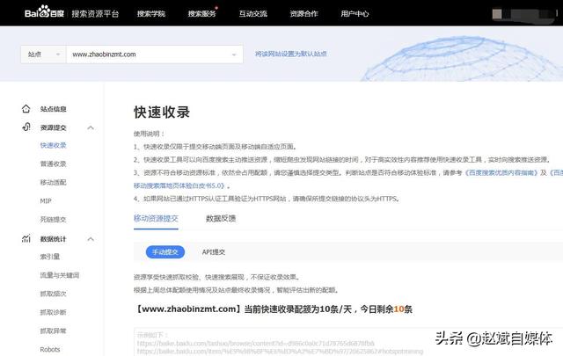Screen dimensions: 563x356
Task: Open 索引量 in the sidebar
Action: pyautogui.click(x=50, y=257)
